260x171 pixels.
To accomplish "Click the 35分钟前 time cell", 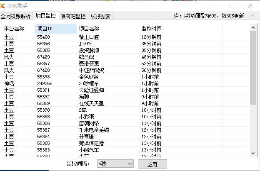I will click(x=151, y=44).
